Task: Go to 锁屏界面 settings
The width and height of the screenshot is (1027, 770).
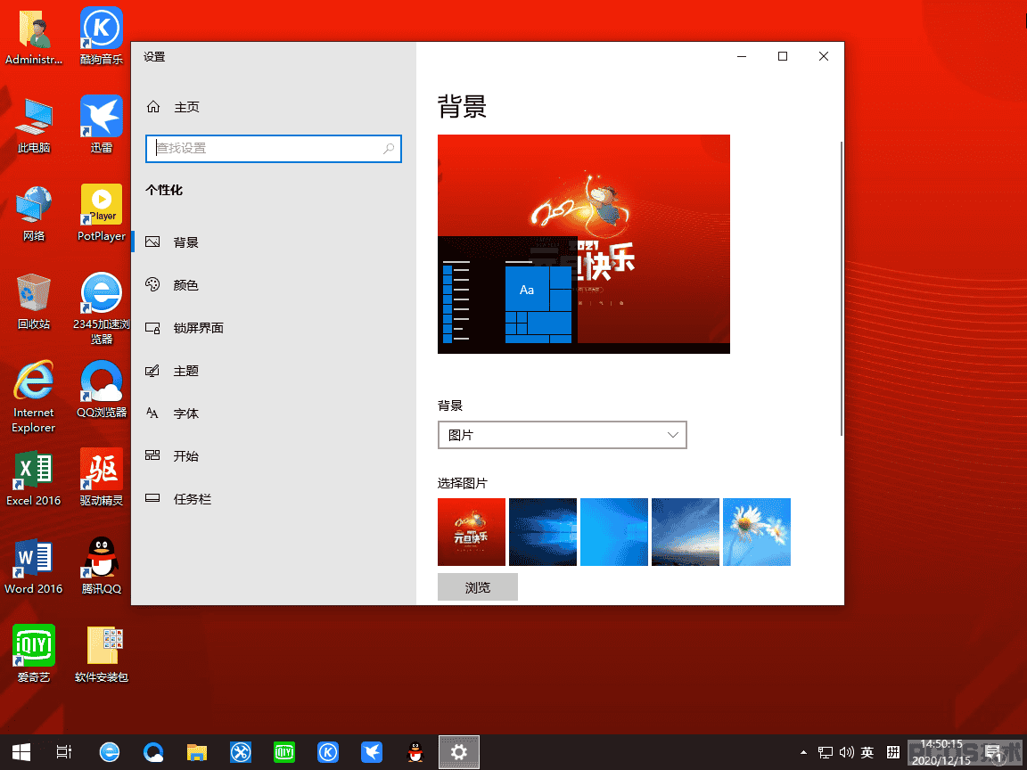Action: point(273,327)
